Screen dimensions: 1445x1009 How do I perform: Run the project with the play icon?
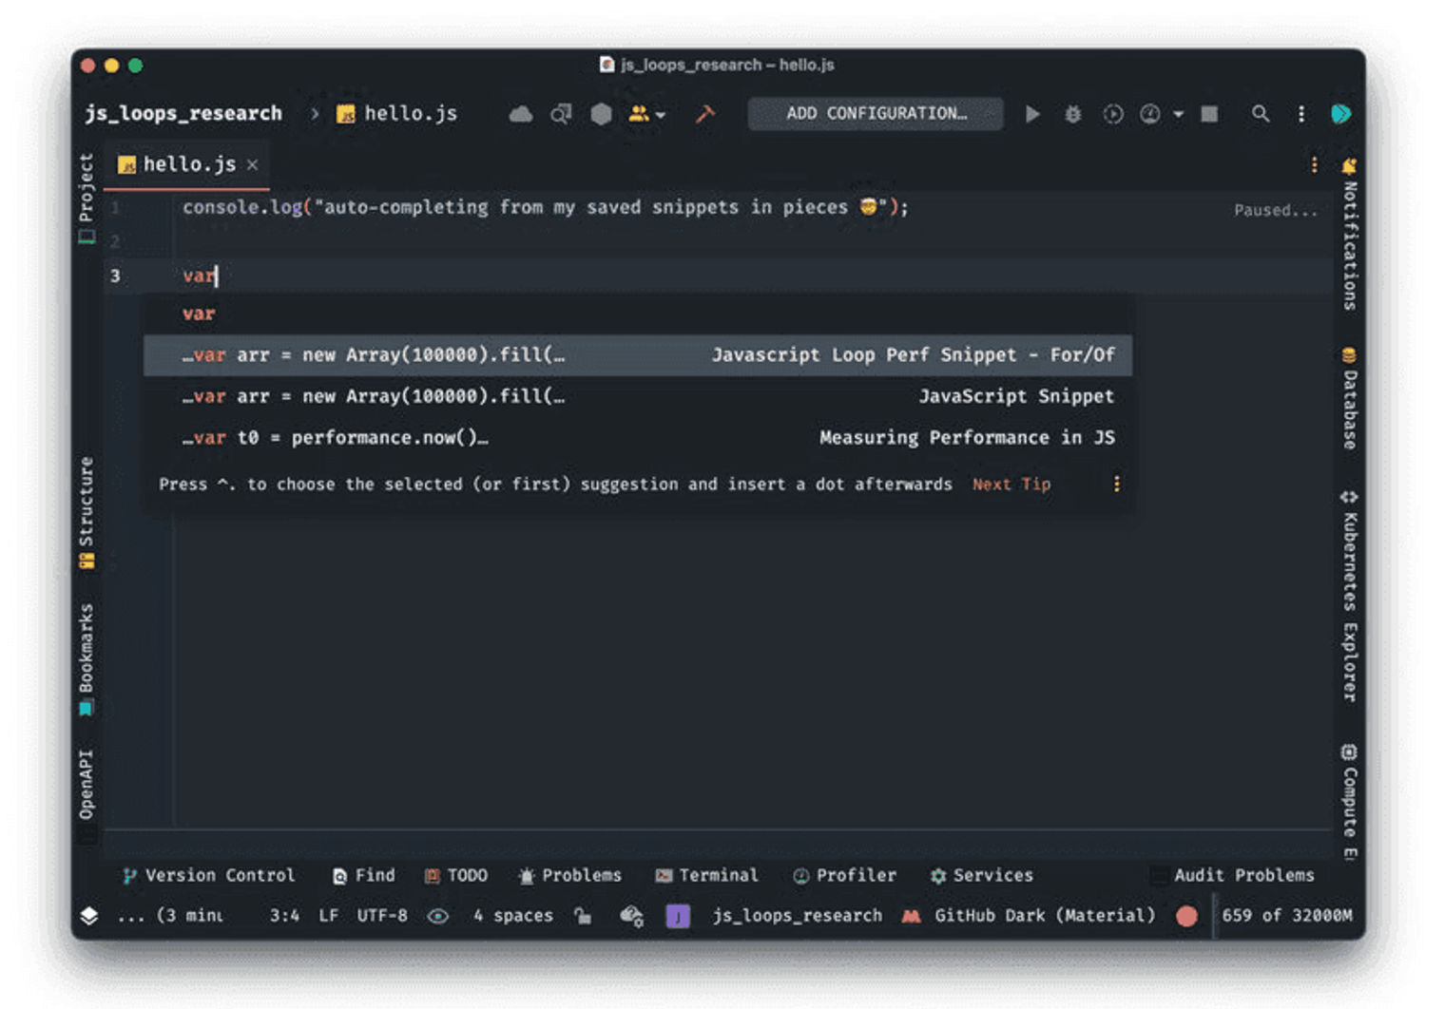[x=1032, y=114]
